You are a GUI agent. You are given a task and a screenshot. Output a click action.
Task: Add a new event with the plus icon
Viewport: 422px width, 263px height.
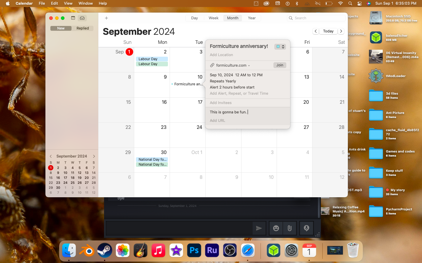pyautogui.click(x=106, y=18)
